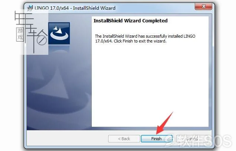Click the blue InstallShield logo image
Viewport: 236px width, 151px height.
(59, 34)
